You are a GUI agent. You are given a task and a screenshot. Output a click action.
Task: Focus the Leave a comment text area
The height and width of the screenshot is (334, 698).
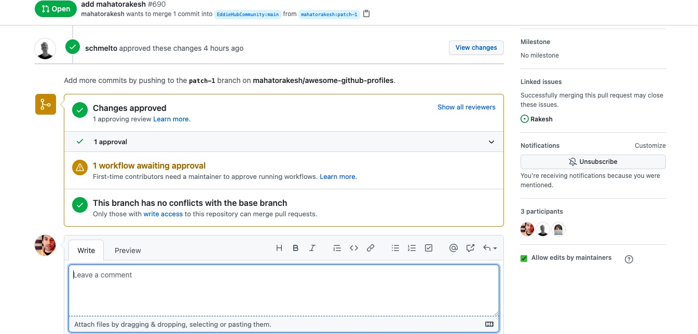click(284, 290)
